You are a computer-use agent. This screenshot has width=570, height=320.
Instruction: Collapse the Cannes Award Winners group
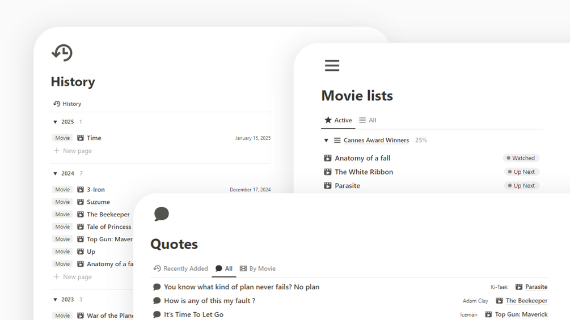[x=326, y=140]
